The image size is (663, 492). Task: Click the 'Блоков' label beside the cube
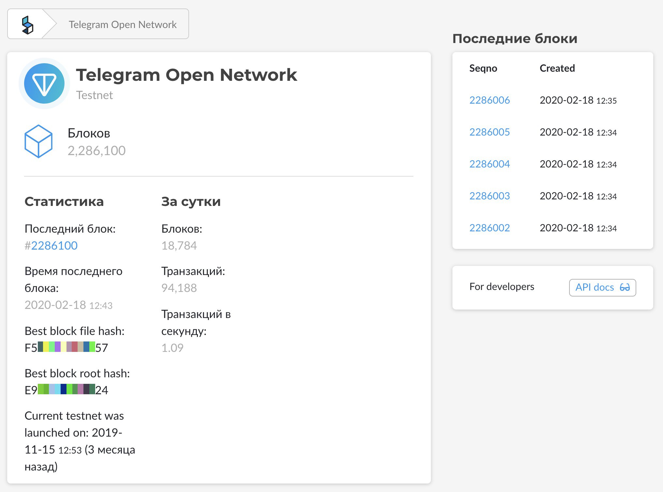89,133
